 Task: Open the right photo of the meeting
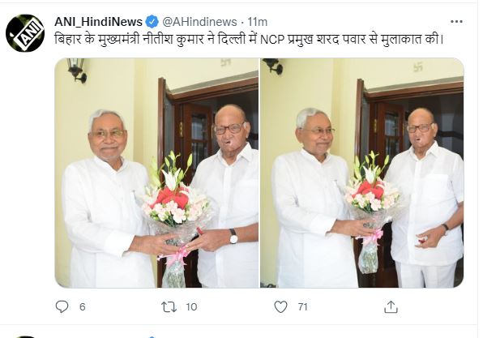pyautogui.click(x=362, y=173)
